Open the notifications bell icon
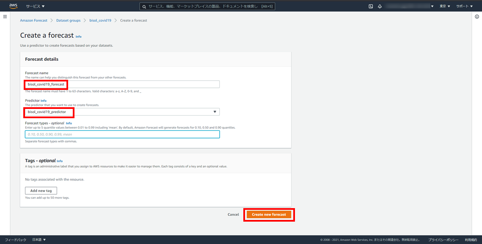 click(380, 6)
